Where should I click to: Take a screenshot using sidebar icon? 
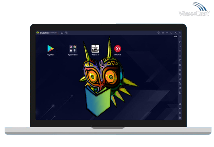pyautogui.click(x=180, y=74)
